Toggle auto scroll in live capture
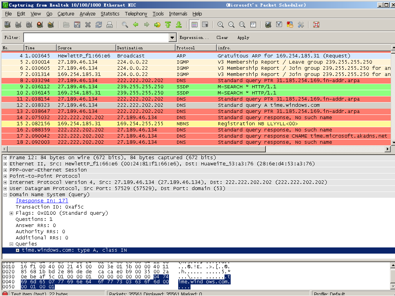 click(205, 25)
